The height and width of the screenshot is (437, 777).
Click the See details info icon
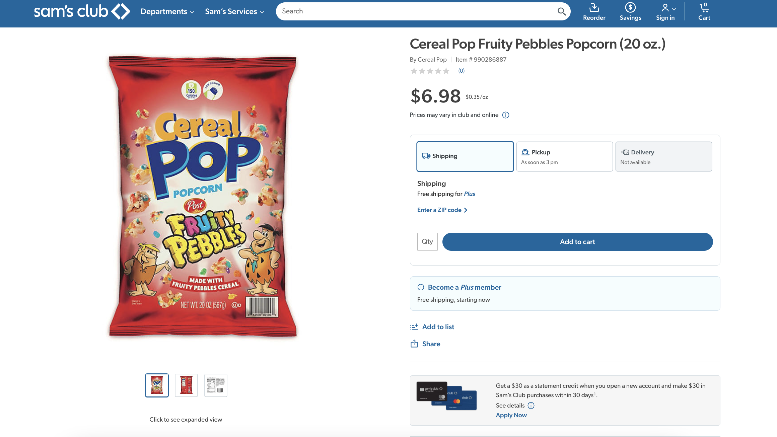pyautogui.click(x=531, y=406)
